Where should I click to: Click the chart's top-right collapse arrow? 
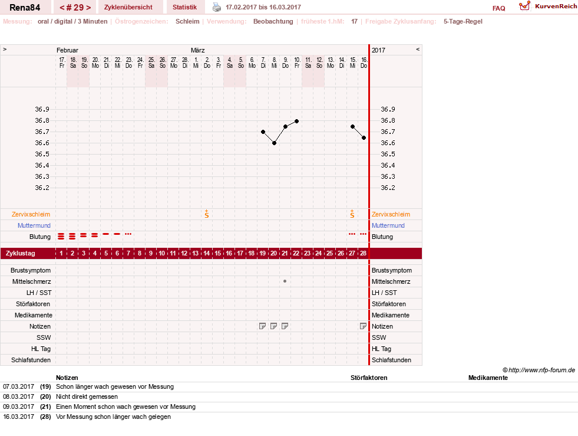(418, 50)
